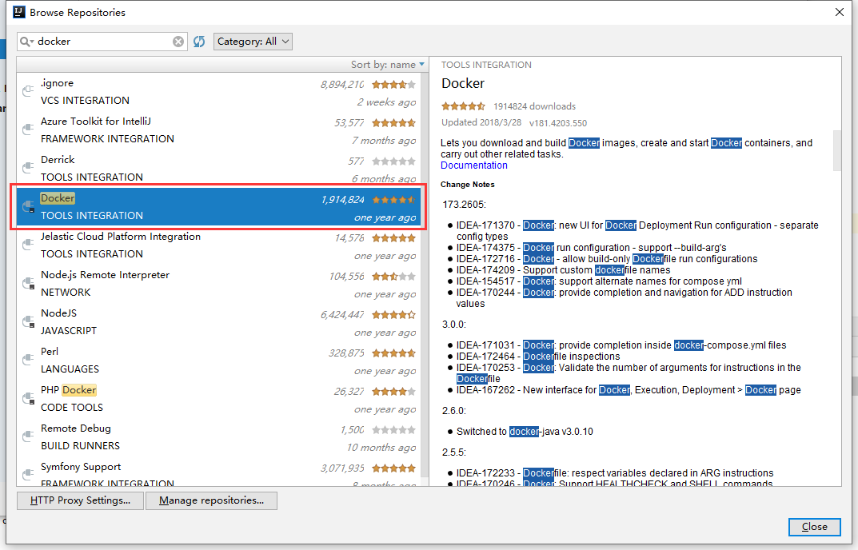Click the plugin icon beside Remote Debug
The height and width of the screenshot is (550, 858).
(28, 436)
